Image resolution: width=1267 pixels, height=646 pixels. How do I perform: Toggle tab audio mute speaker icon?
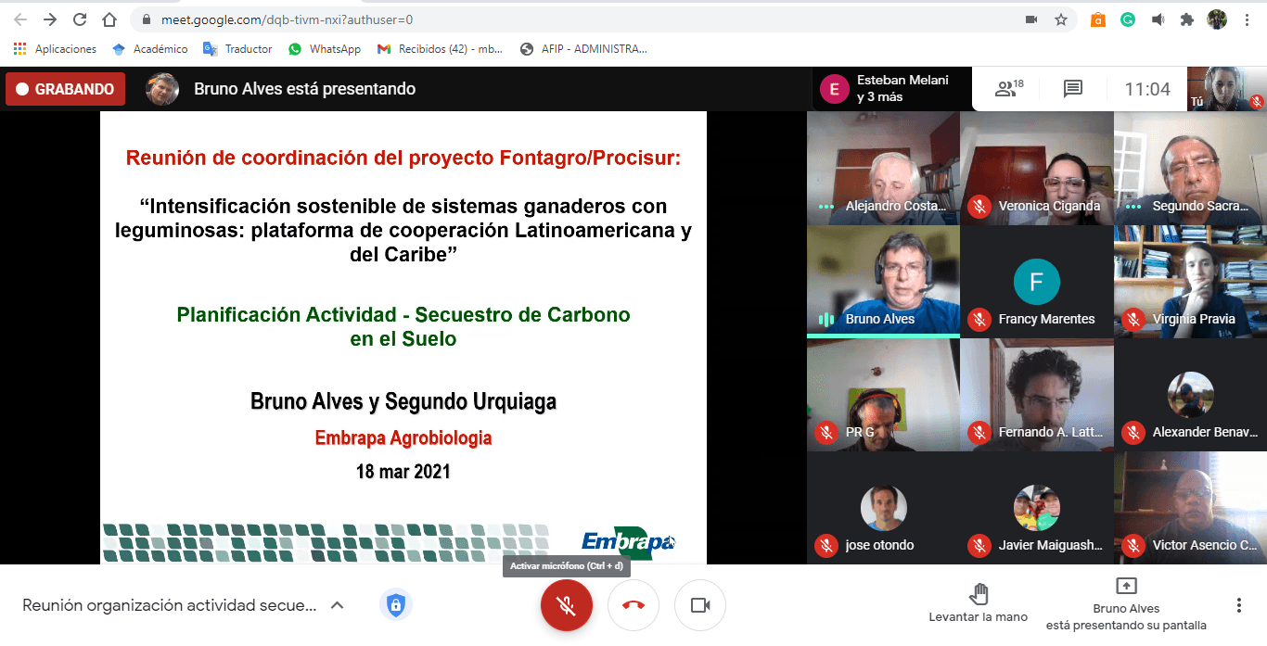[x=1158, y=19]
